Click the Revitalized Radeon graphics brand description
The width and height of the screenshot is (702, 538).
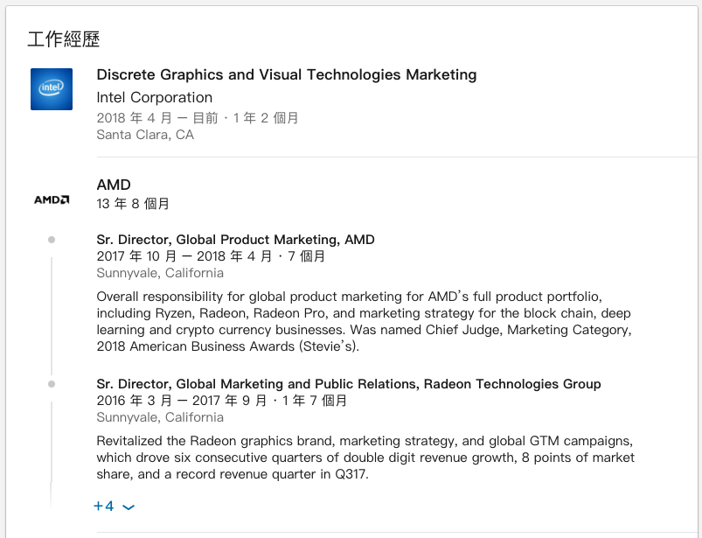coord(365,458)
